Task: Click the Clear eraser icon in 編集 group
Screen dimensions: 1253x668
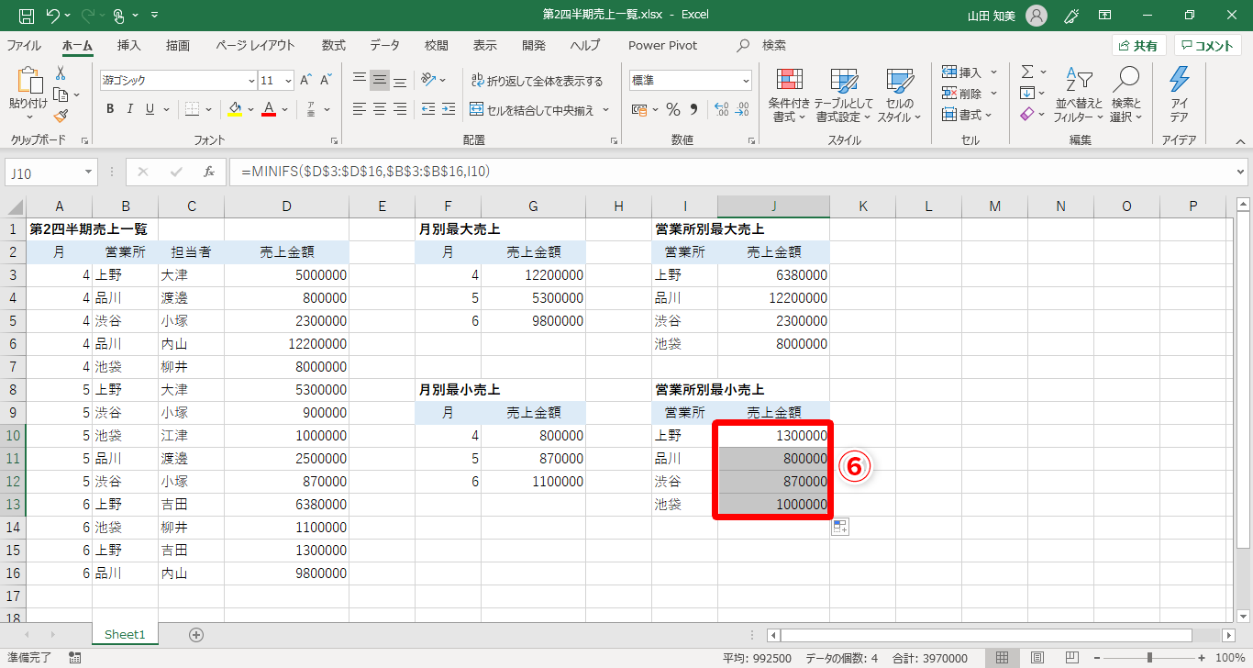Action: (1027, 115)
